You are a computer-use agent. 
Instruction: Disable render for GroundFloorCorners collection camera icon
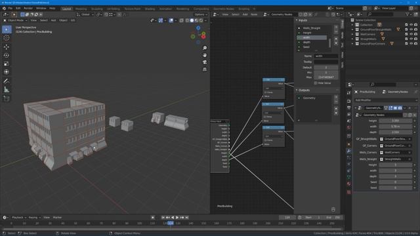415,44
